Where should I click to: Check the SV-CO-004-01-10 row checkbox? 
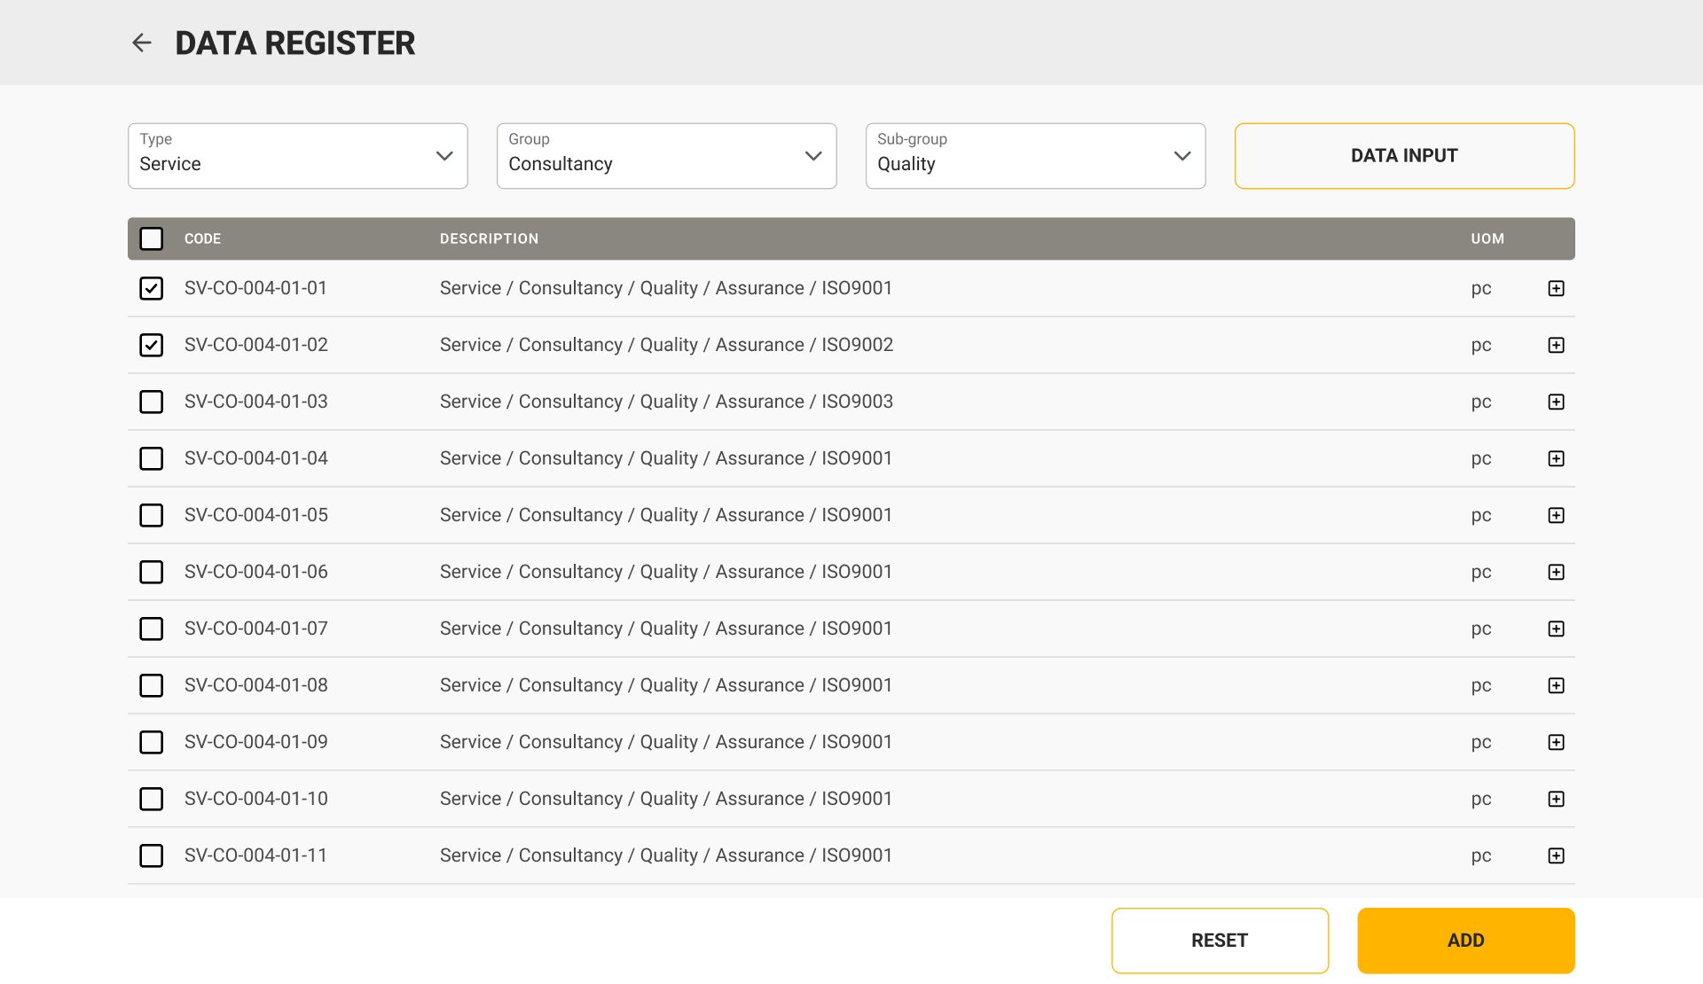pos(152,799)
